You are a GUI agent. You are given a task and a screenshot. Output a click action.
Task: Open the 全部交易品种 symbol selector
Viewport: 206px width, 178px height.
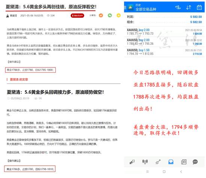146,9
